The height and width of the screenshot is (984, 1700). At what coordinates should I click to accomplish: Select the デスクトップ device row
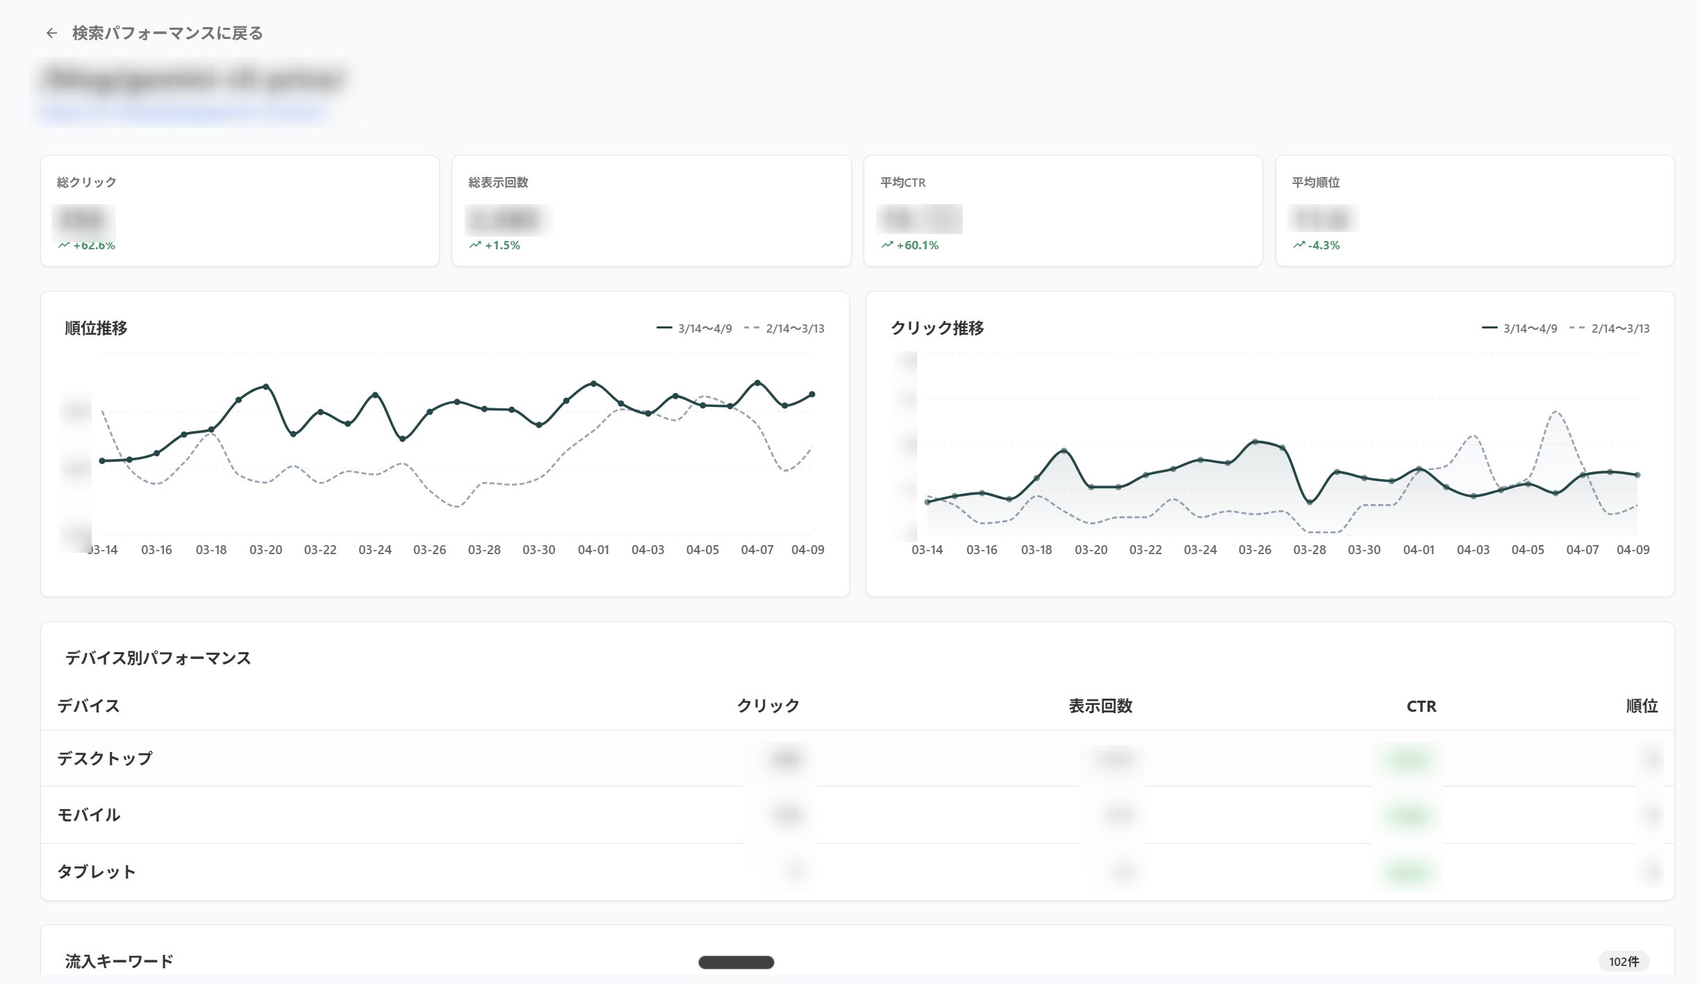tap(104, 758)
